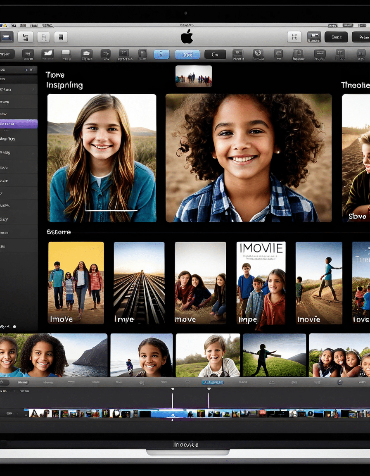Screen dimensions: 370x476
Task: Click the dark Ch button in the second toolbar row
Action: pyautogui.click(x=215, y=55)
